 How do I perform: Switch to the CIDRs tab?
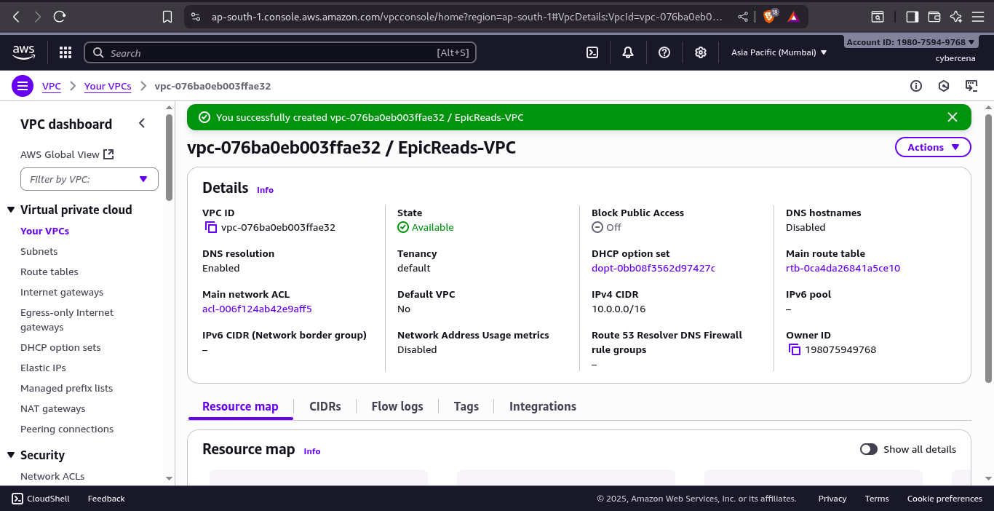tap(325, 406)
